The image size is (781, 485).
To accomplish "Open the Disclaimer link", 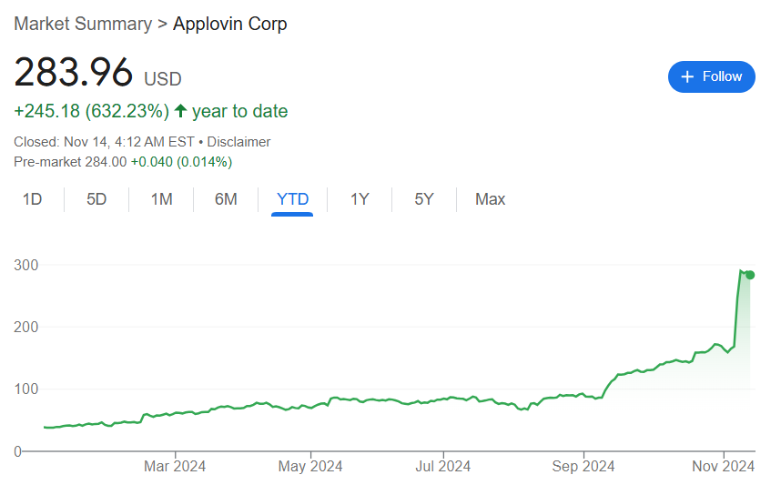I will [239, 142].
